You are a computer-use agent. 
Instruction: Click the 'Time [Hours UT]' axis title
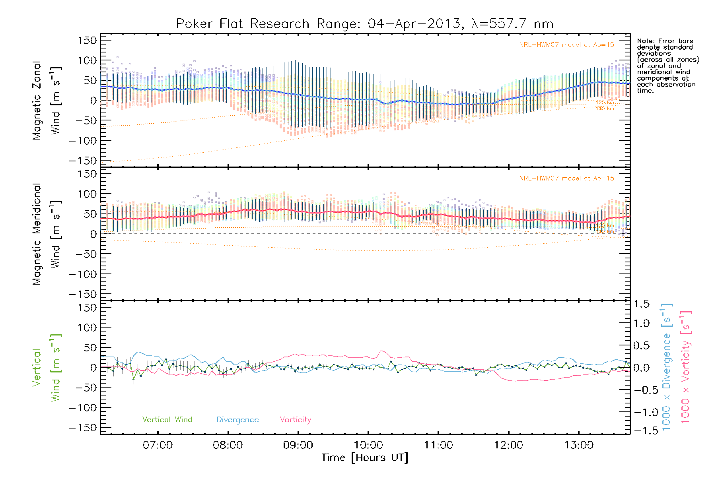[365, 458]
